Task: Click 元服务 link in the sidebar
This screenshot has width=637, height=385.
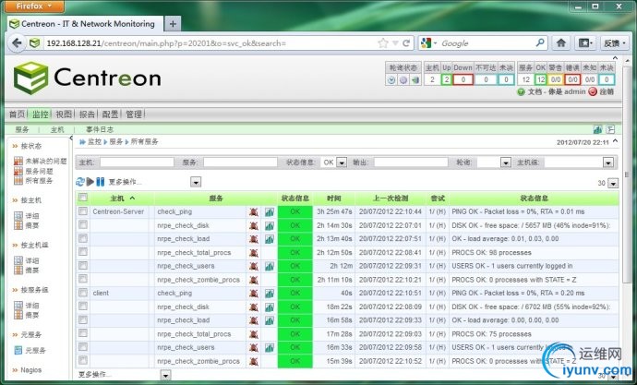Action: pyautogui.click(x=35, y=350)
